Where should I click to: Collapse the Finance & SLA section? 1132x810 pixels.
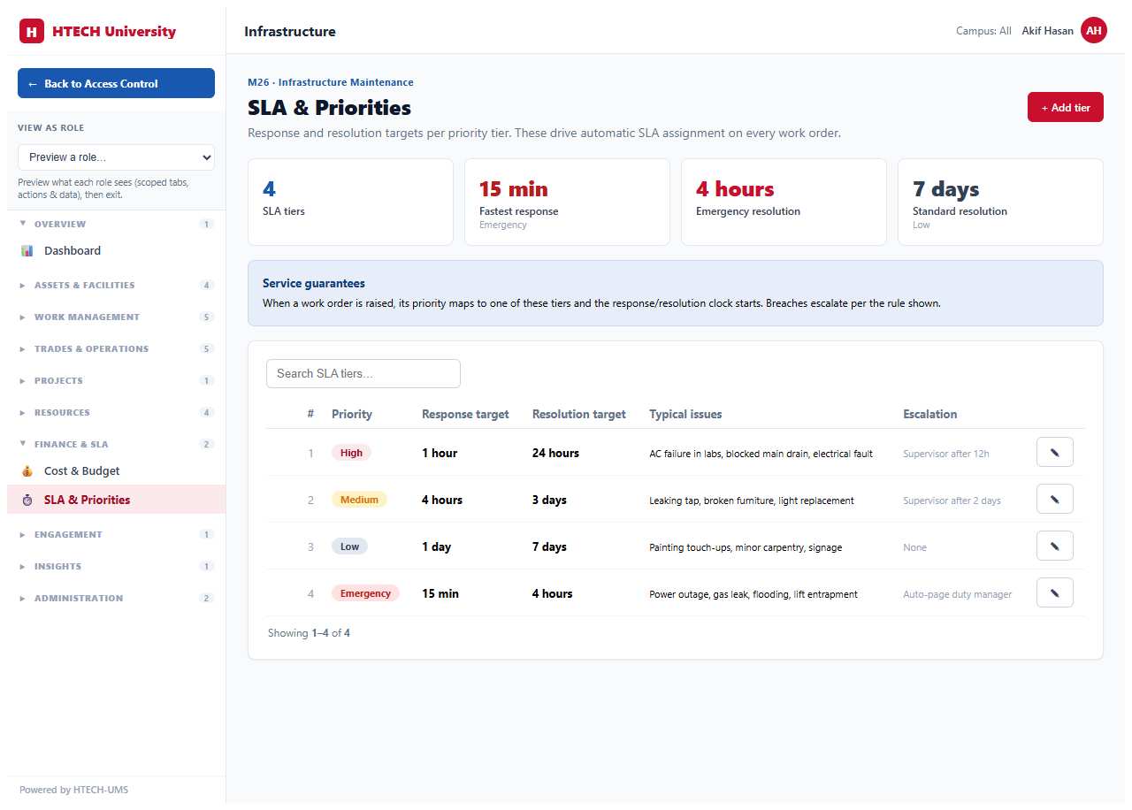[116, 445]
